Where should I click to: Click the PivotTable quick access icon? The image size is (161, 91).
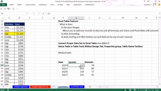[8, 9]
